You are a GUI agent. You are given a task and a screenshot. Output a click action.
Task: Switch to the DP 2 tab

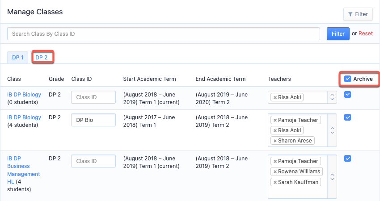pyautogui.click(x=42, y=58)
